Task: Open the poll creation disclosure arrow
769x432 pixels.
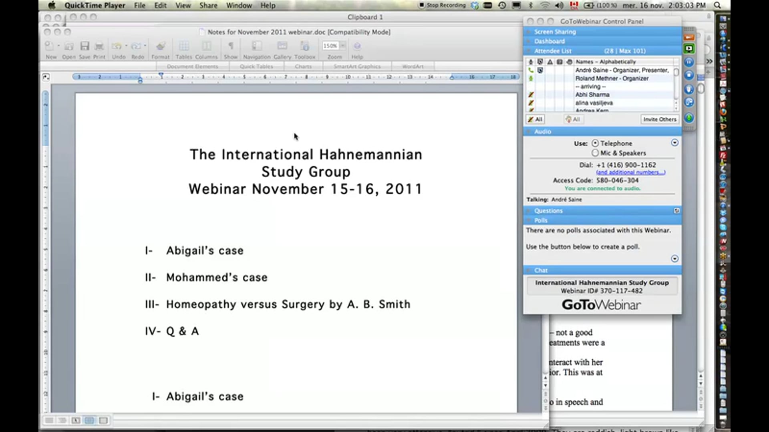Action: [674, 259]
